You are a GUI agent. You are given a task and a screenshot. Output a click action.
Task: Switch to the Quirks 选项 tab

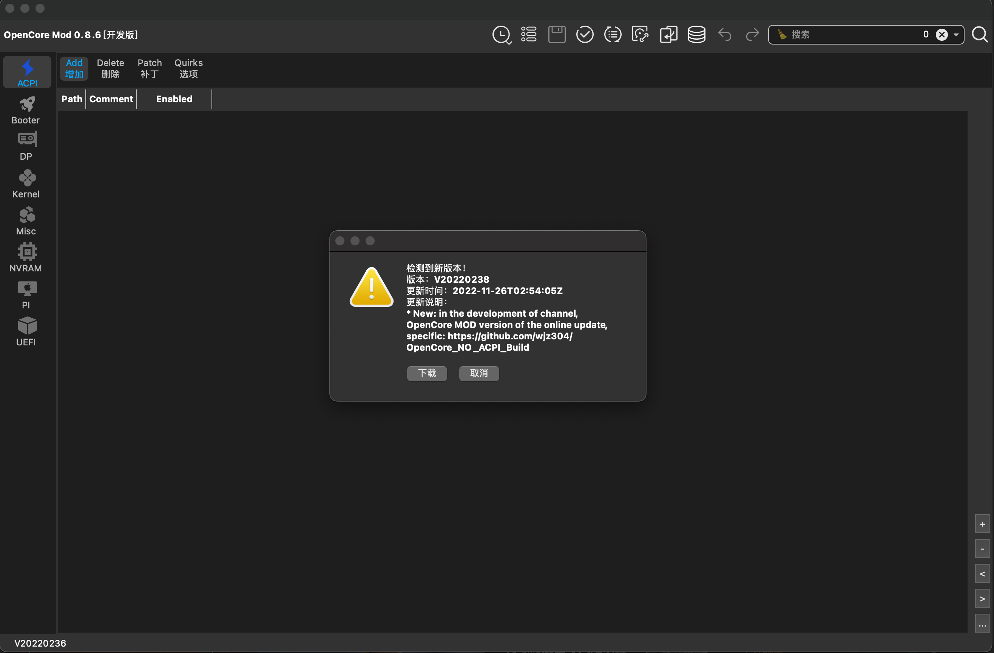click(188, 68)
